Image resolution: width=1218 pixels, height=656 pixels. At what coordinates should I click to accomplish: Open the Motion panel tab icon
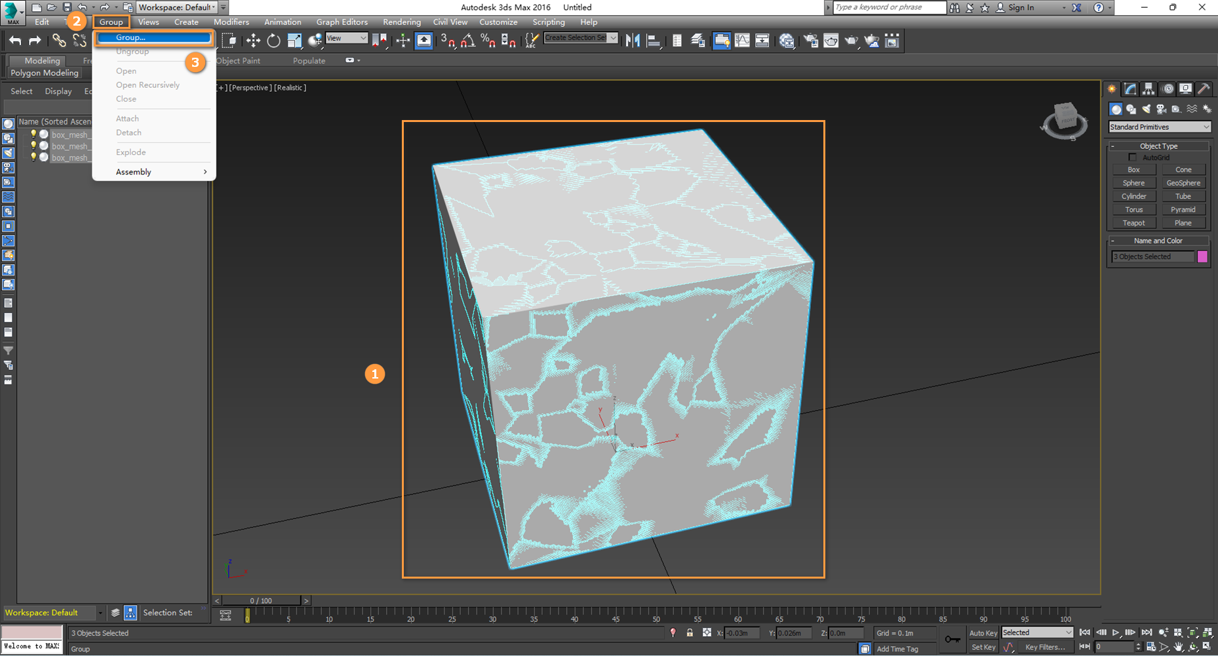point(1168,89)
